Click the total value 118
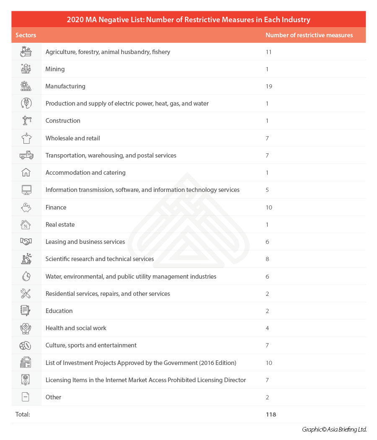 (271, 414)
